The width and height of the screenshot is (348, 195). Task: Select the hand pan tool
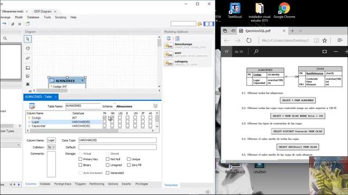pyautogui.click(x=28, y=48)
